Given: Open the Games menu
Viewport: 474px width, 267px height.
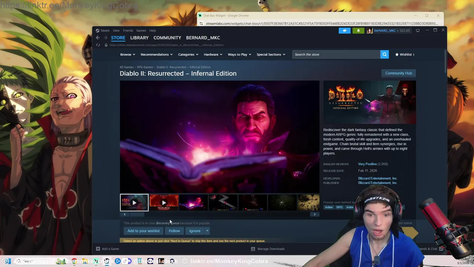Looking at the screenshot, I should point(141,30).
